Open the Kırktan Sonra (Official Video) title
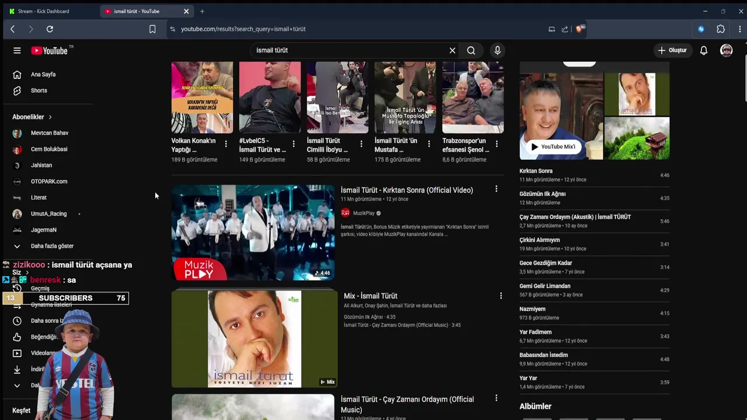The image size is (747, 420). click(407, 190)
